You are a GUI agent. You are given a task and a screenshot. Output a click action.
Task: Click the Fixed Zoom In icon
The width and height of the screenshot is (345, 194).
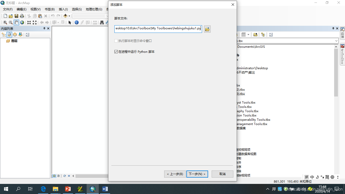coord(29,22)
